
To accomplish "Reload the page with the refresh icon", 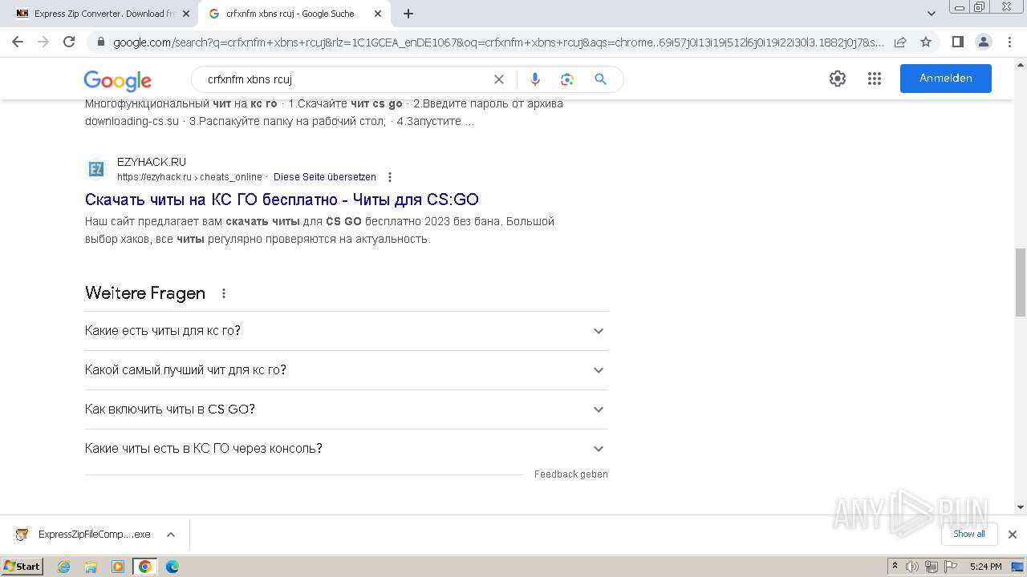I will tap(69, 42).
